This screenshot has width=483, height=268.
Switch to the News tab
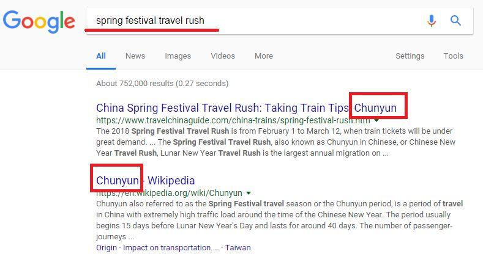click(135, 56)
